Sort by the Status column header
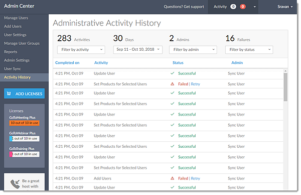The width and height of the screenshot is (301, 195). 178,63
